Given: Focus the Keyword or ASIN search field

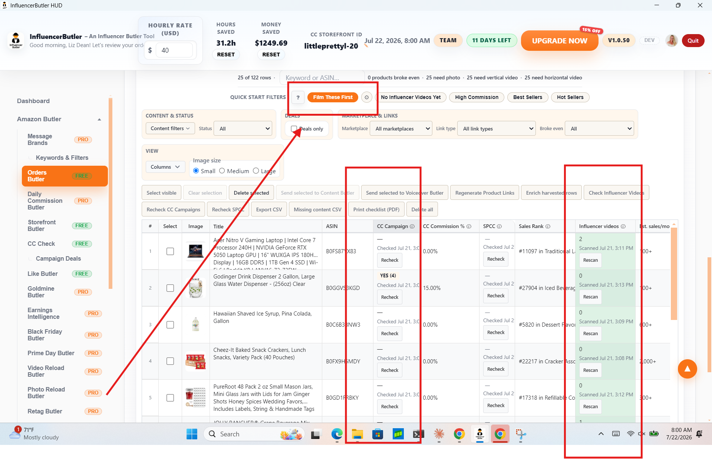Looking at the screenshot, I should [322, 77].
